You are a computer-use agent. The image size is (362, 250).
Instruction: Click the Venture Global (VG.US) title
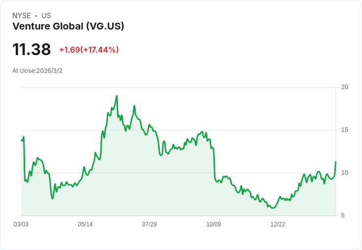click(x=68, y=26)
